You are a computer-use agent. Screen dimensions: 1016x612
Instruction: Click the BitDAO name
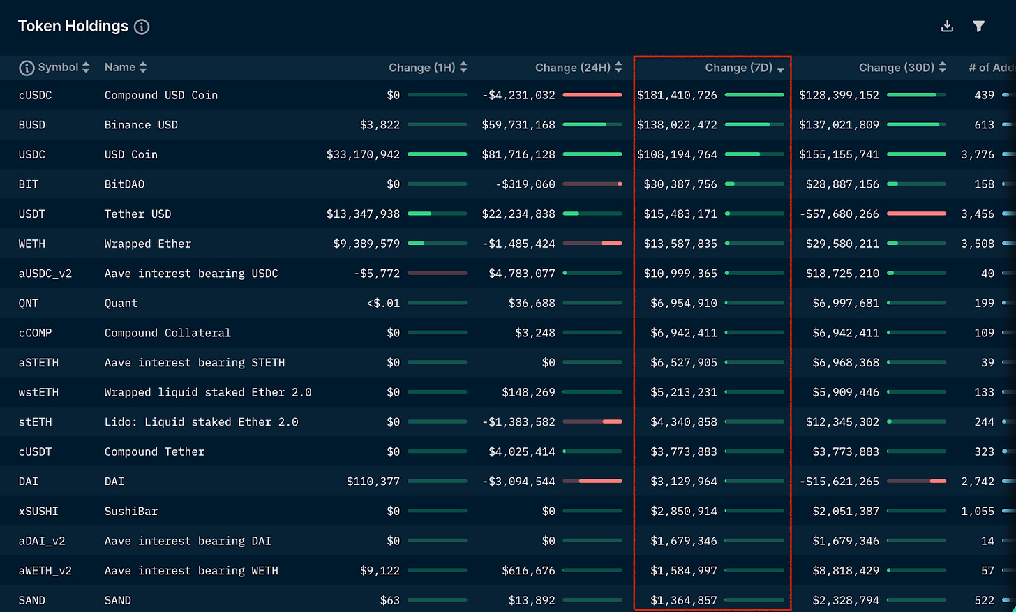click(124, 184)
